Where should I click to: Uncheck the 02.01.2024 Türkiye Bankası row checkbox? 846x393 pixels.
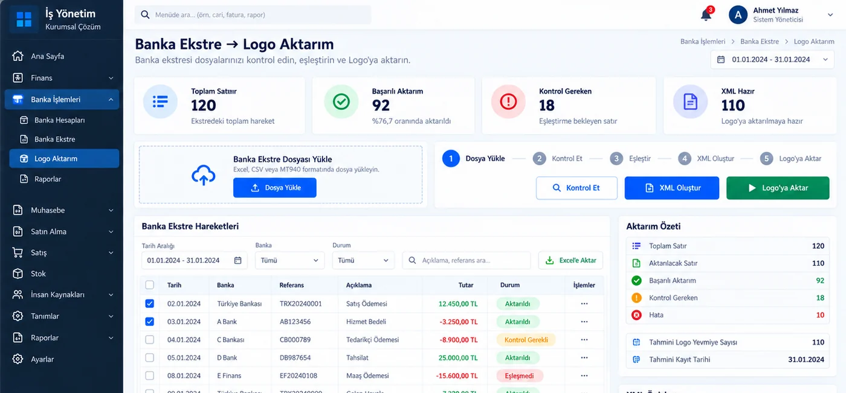point(150,304)
